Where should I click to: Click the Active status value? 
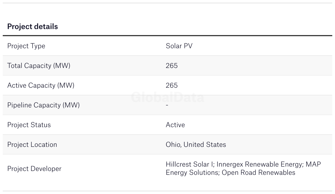175,125
